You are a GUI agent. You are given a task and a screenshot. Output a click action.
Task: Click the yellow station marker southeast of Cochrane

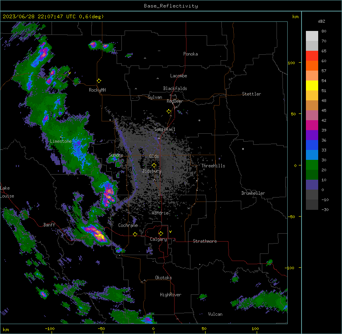135,234
